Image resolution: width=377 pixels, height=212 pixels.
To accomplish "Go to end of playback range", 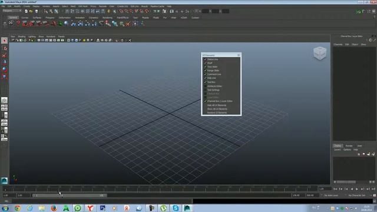I will [x=373, y=189].
